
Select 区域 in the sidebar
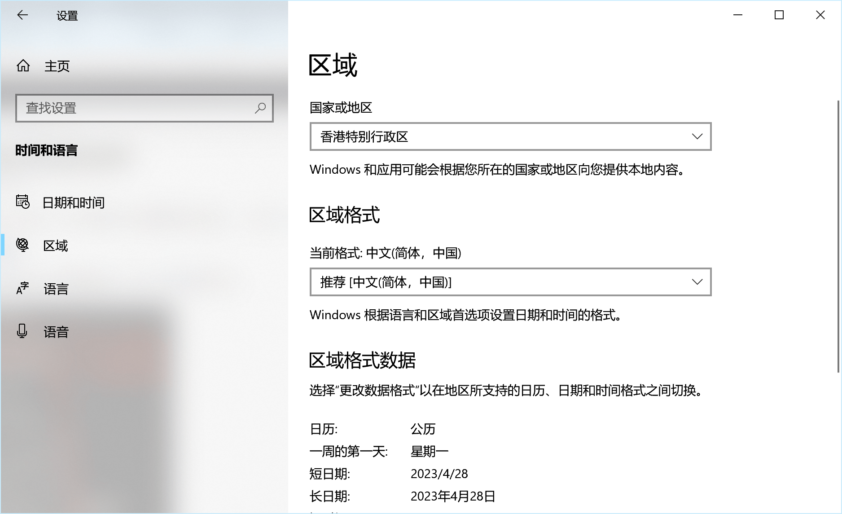click(55, 246)
